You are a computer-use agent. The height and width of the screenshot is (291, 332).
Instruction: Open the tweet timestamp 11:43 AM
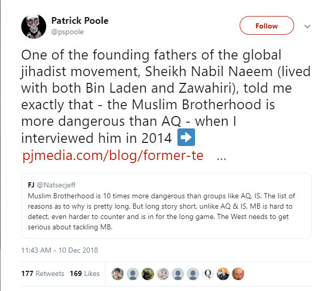[60, 250]
